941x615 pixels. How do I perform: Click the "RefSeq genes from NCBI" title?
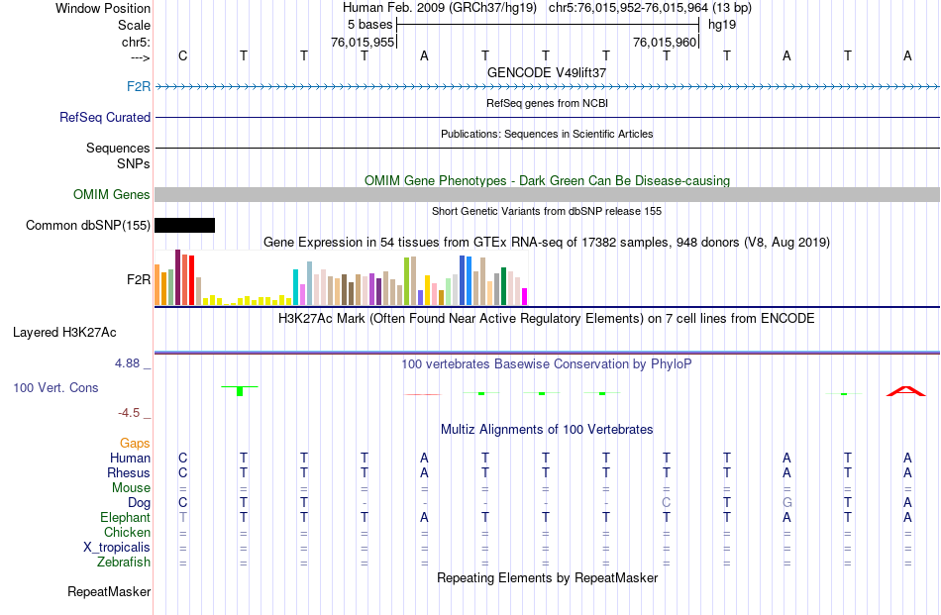(x=547, y=103)
